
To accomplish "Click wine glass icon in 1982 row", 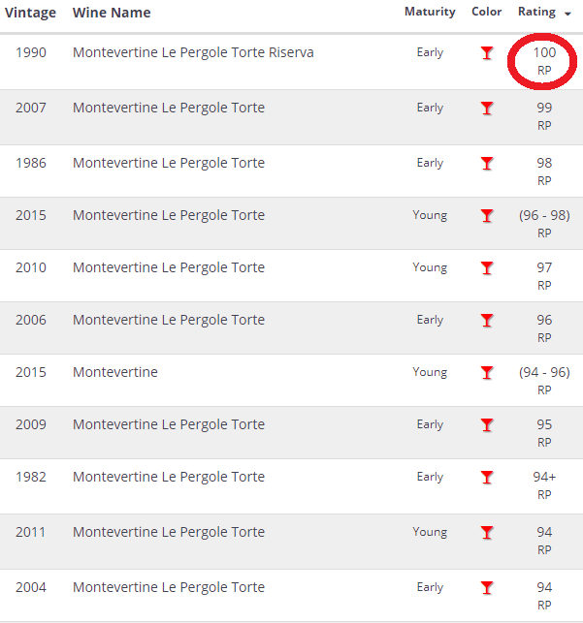I will coord(487,478).
